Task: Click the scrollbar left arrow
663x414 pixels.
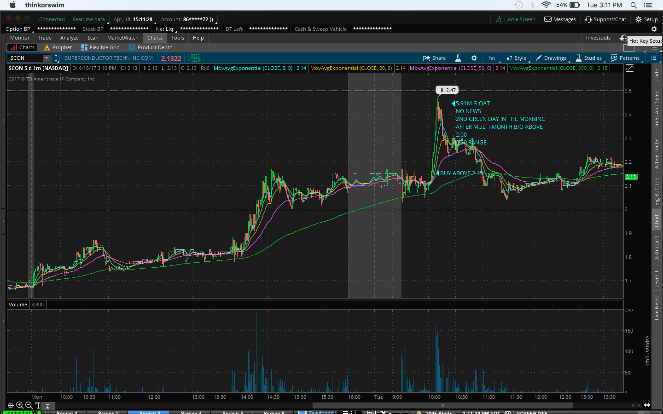Action: 633,405
